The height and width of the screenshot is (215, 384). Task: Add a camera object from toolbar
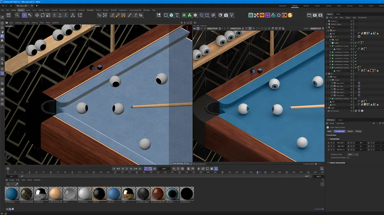(226, 15)
